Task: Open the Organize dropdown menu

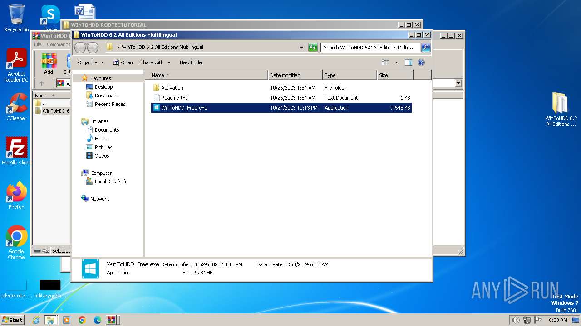Action: pos(91,62)
